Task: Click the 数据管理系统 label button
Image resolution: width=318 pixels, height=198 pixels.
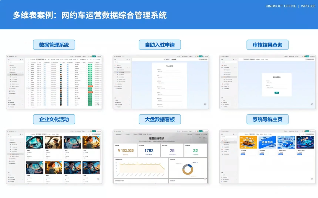Action: tap(54, 45)
